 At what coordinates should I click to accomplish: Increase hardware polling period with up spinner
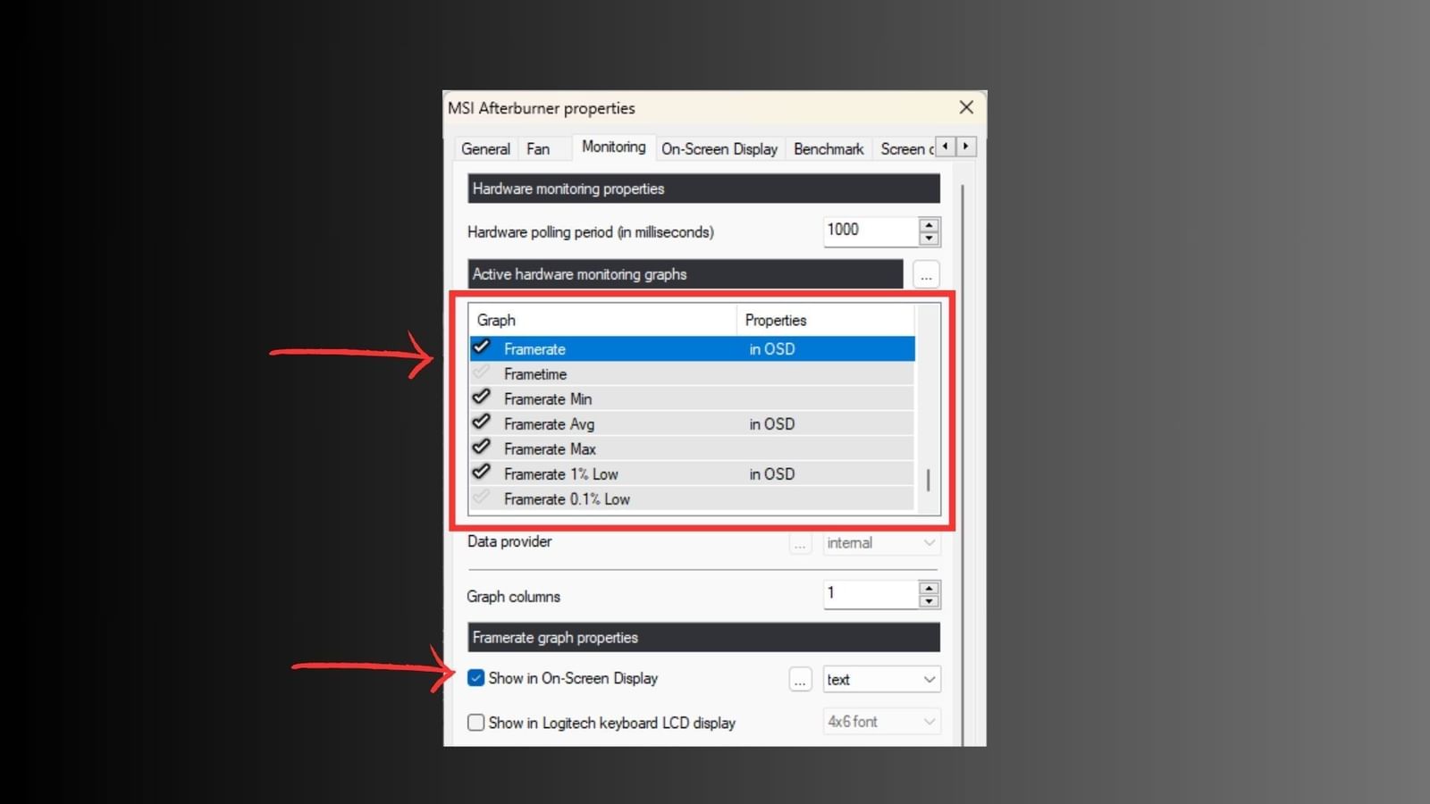[x=929, y=225]
